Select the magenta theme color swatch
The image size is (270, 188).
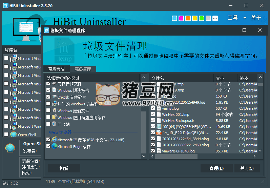tap(181, 18)
